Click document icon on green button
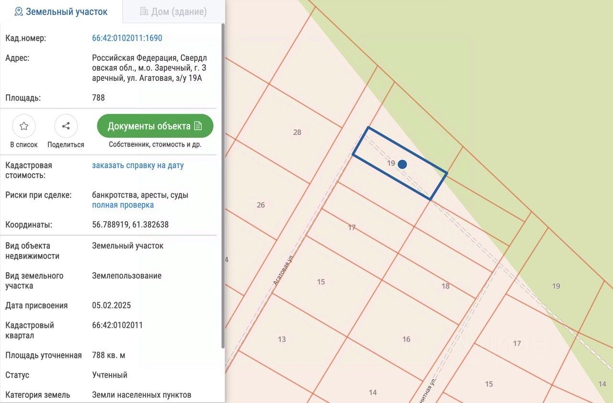 pos(198,126)
